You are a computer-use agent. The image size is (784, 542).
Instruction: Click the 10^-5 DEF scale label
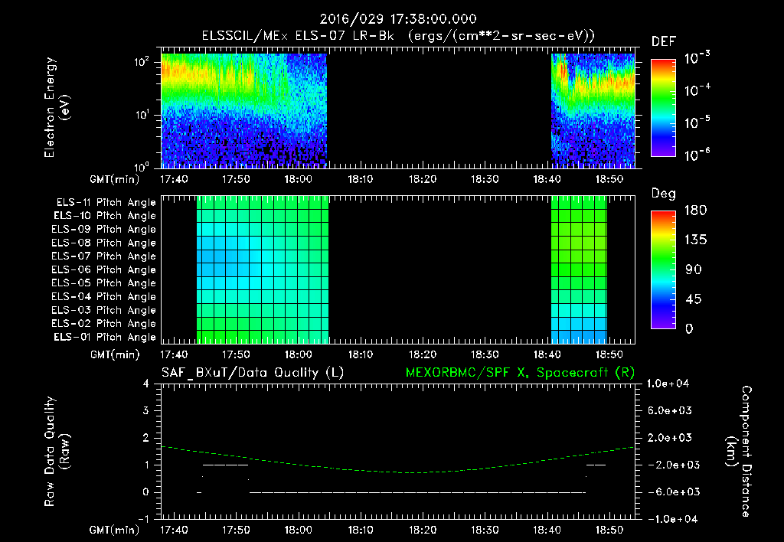click(697, 122)
